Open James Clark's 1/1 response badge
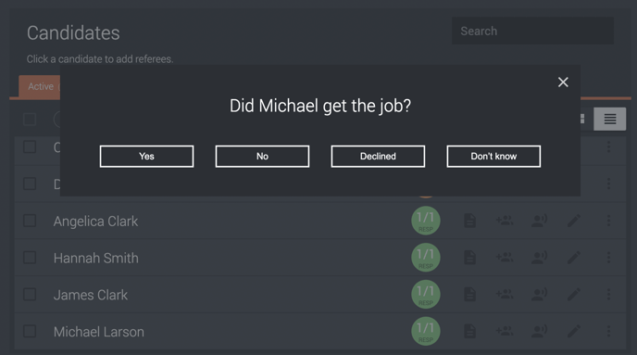Screen dimensions: 637x355 (x=426, y=295)
